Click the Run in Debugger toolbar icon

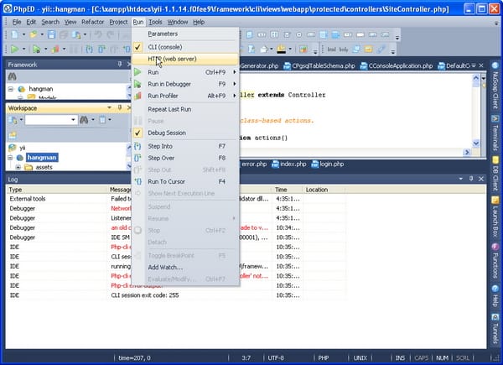click(37, 50)
